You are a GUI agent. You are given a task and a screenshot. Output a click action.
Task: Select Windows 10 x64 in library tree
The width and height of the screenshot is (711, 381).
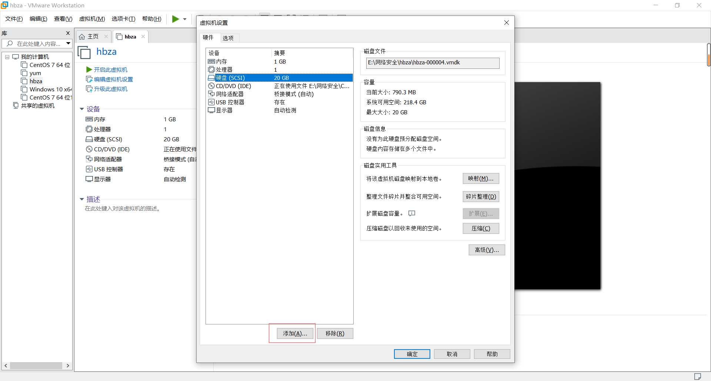46,90
